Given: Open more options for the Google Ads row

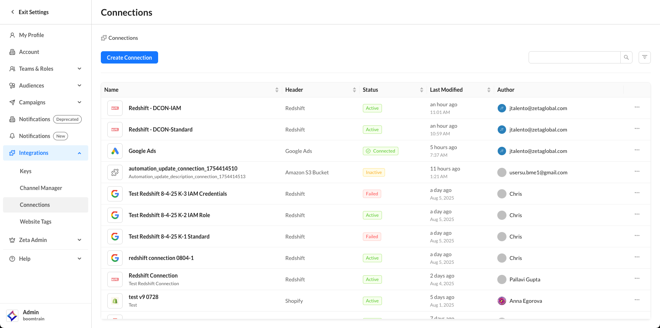Looking at the screenshot, I should [x=637, y=150].
